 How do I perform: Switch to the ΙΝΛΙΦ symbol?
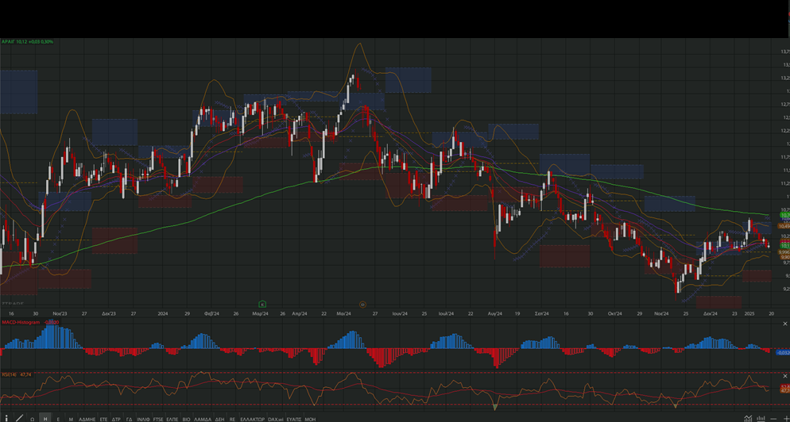coord(144,419)
